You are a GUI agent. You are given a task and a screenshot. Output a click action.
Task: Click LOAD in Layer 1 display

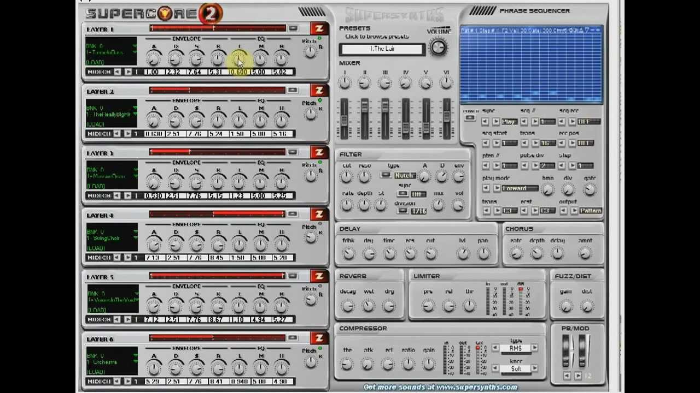click(x=96, y=62)
